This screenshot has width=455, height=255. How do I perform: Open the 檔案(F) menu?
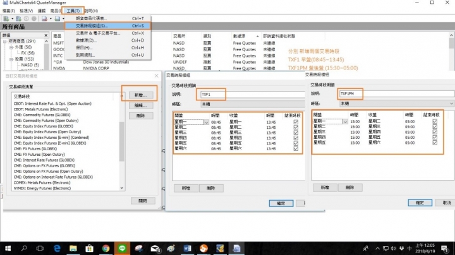coord(9,11)
